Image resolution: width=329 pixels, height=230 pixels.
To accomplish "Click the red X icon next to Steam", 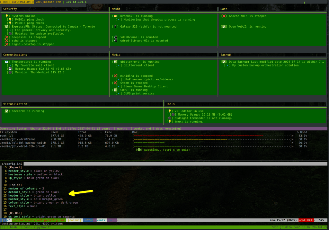I will tap(115, 83).
